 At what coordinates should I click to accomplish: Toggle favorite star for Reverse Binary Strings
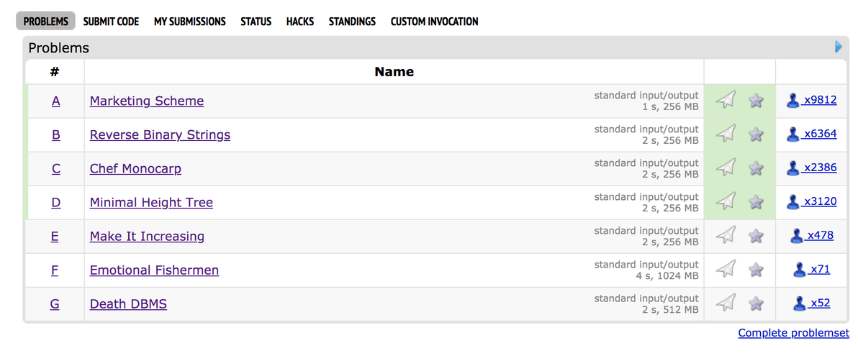pyautogui.click(x=756, y=134)
